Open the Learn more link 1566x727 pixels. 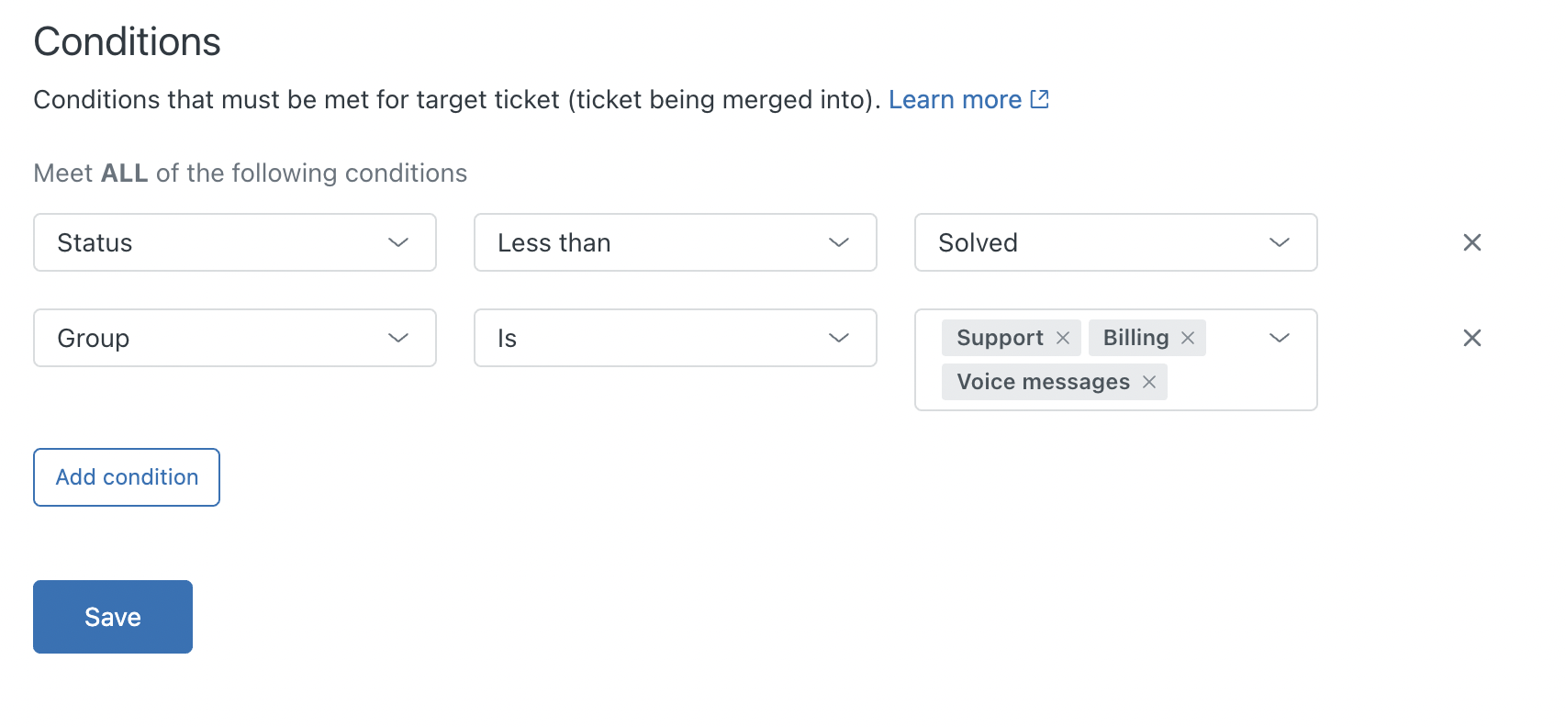click(x=955, y=99)
